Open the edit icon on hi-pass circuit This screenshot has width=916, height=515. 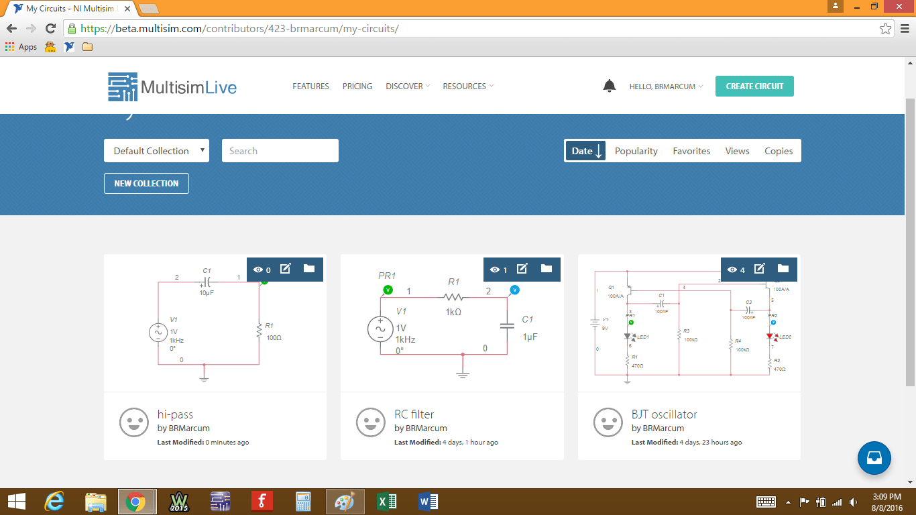pyautogui.click(x=286, y=269)
